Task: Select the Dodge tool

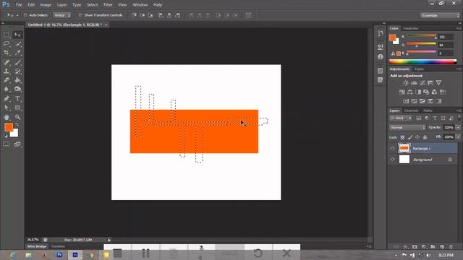Action: click(17, 89)
